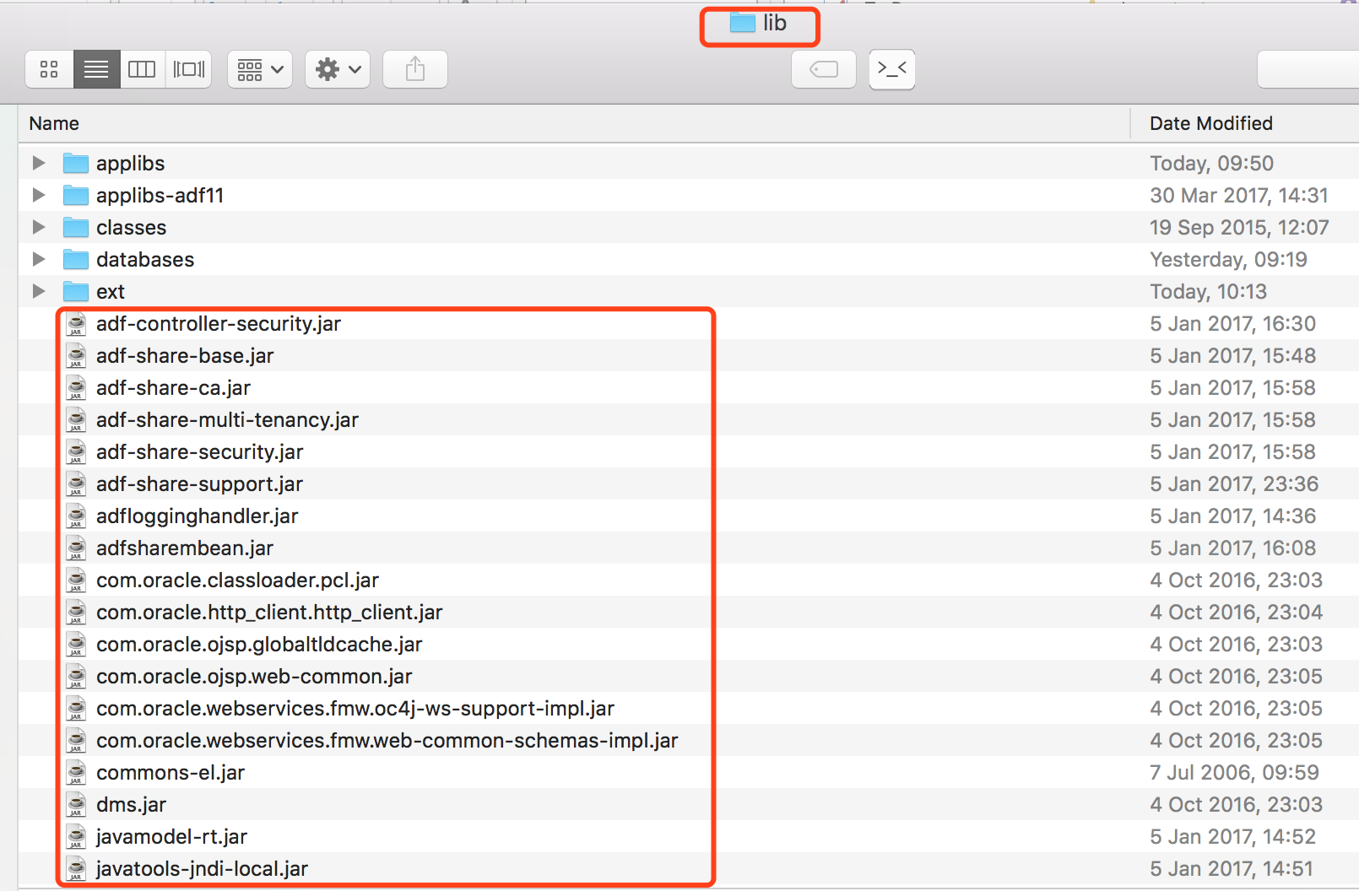Switch to cover flow view
Image resolution: width=1359 pixels, height=891 pixels.
188,69
